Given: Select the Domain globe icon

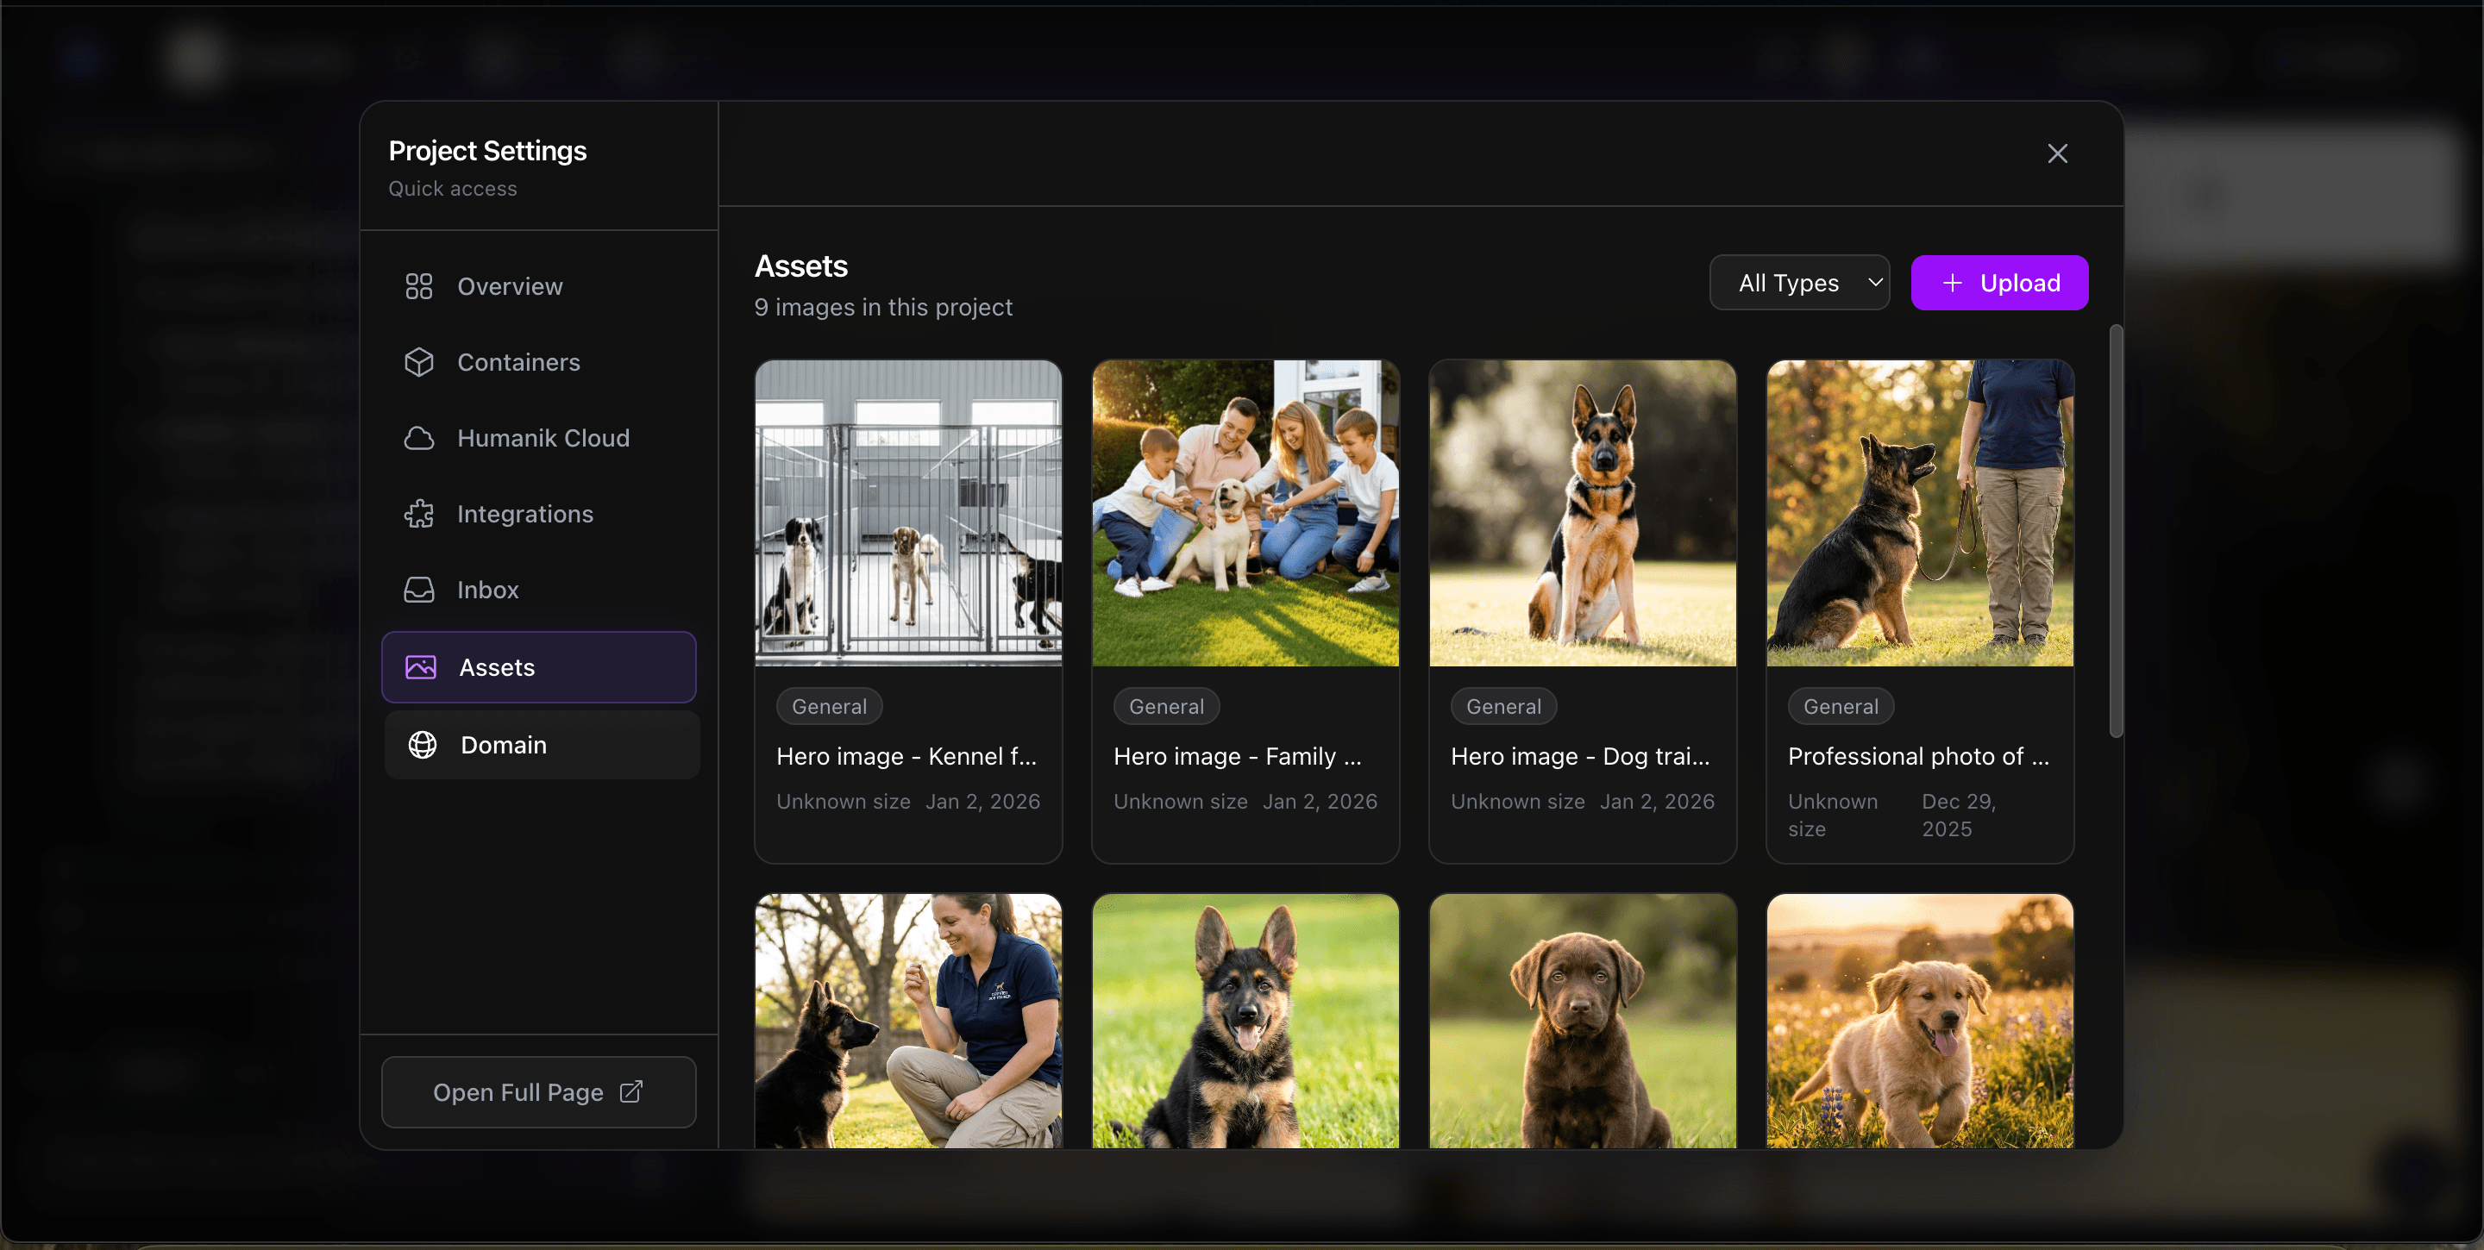Looking at the screenshot, I should coord(422,744).
